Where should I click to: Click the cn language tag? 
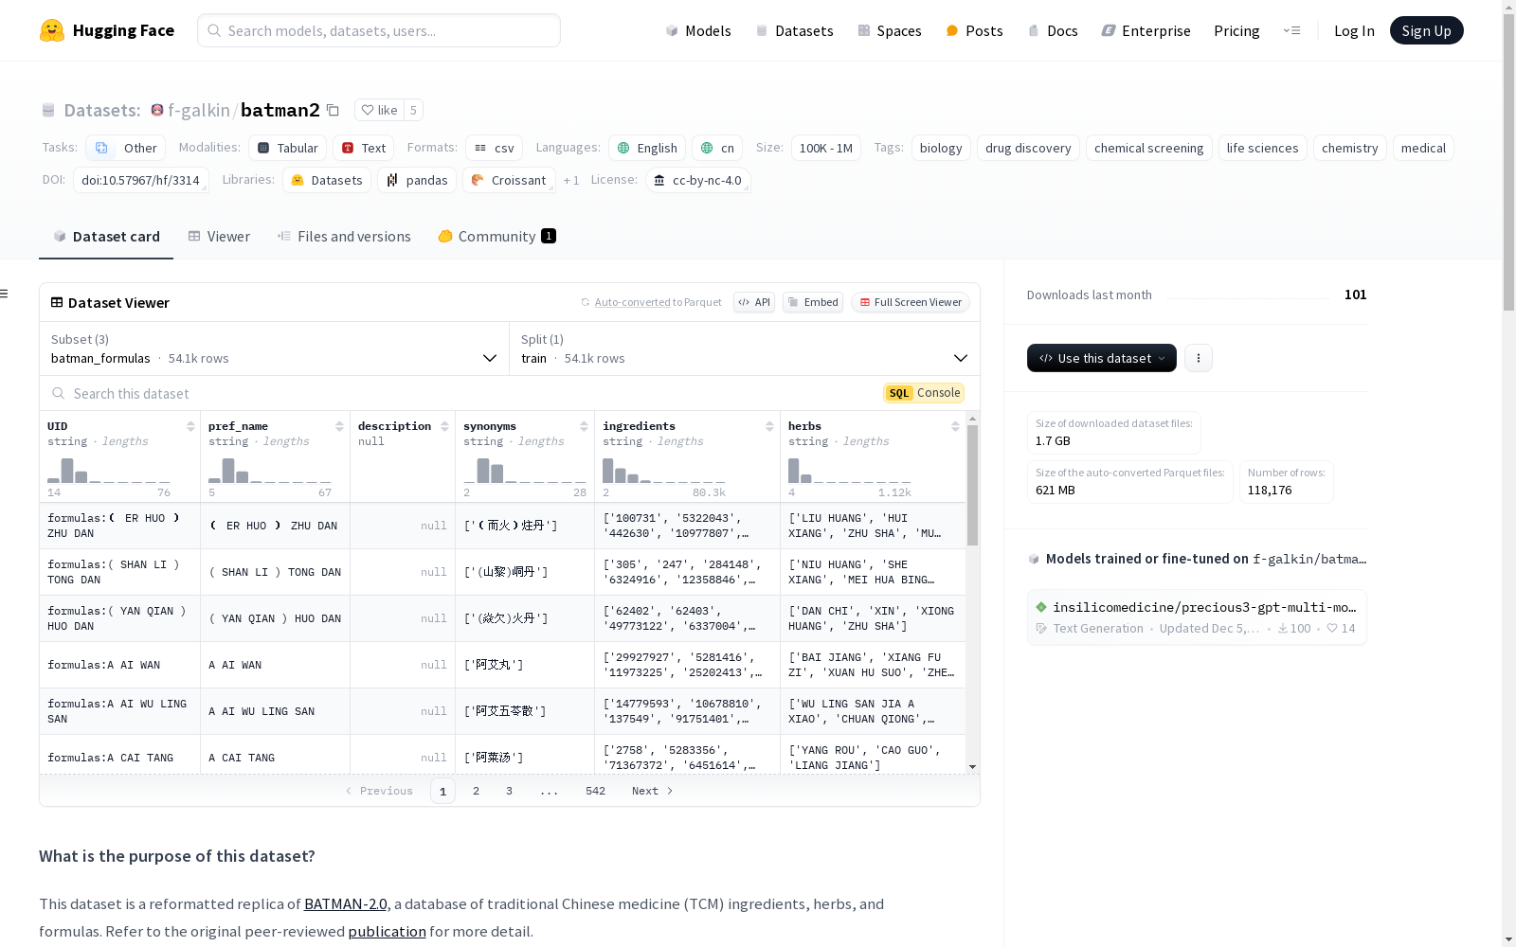(717, 148)
